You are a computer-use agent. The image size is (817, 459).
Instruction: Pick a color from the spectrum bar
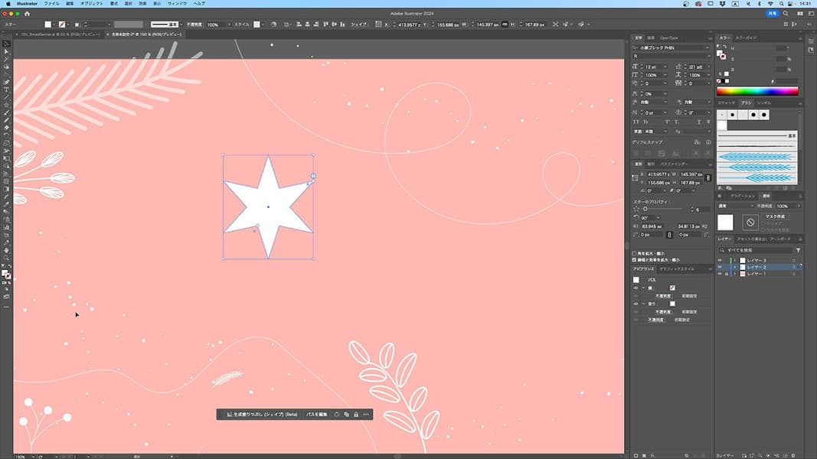pyautogui.click(x=757, y=91)
